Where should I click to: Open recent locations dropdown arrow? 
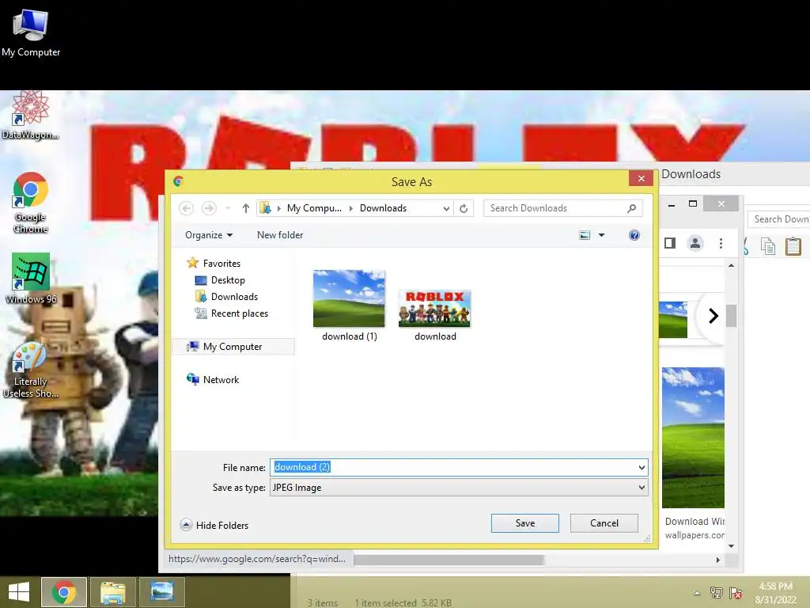[228, 208]
